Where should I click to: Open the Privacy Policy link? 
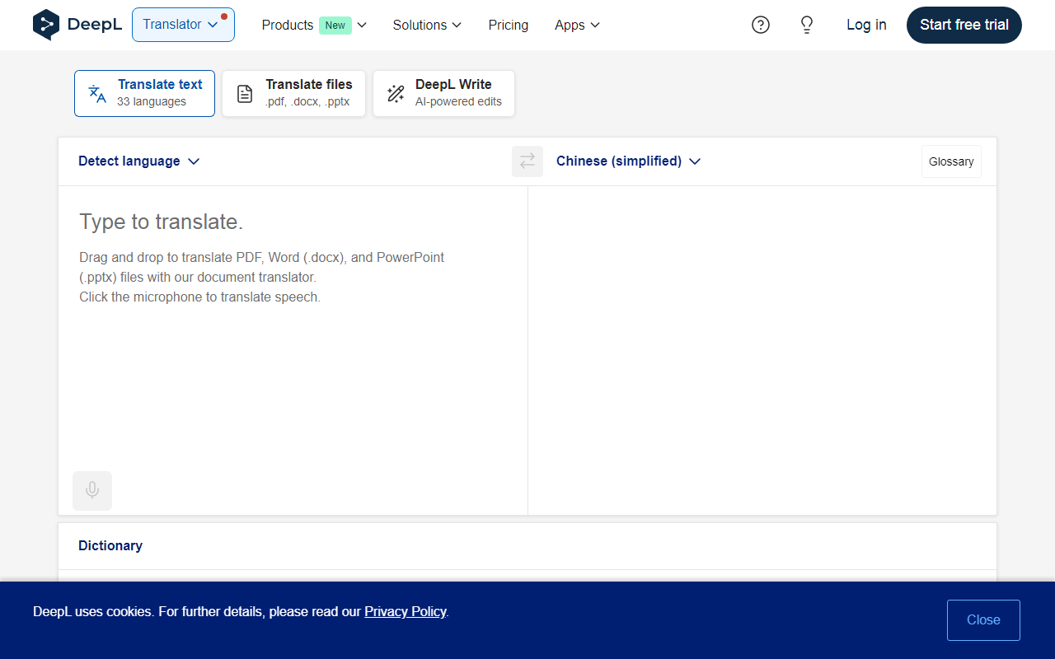click(x=406, y=611)
